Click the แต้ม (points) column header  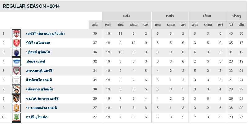click(95, 24)
